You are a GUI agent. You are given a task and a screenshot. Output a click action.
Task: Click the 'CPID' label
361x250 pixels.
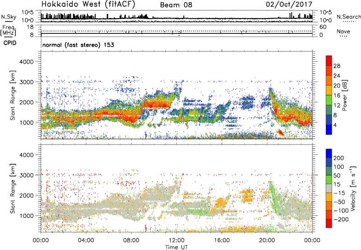click(x=10, y=43)
